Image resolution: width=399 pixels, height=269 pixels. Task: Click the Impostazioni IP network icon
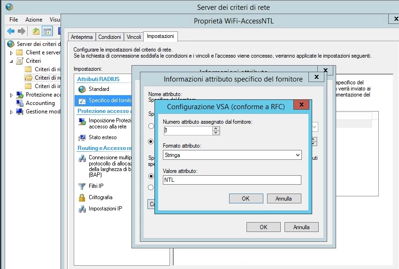point(82,209)
